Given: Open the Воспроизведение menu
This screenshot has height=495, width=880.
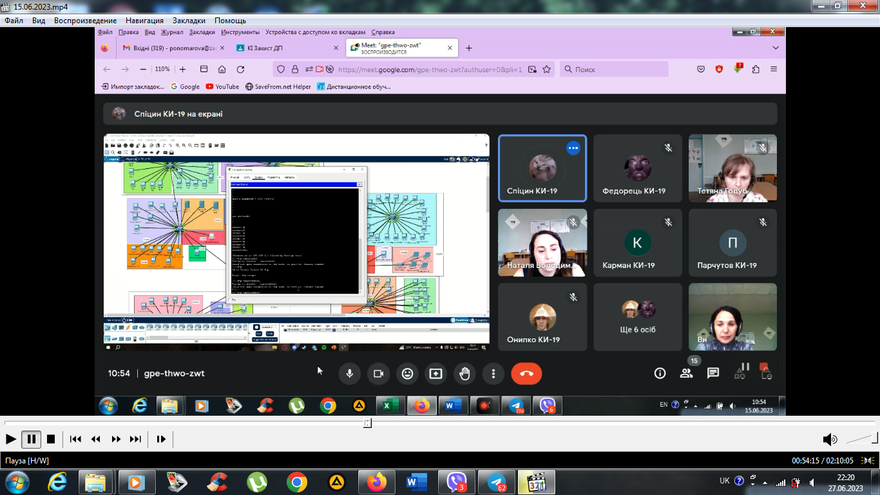Looking at the screenshot, I should coord(85,21).
